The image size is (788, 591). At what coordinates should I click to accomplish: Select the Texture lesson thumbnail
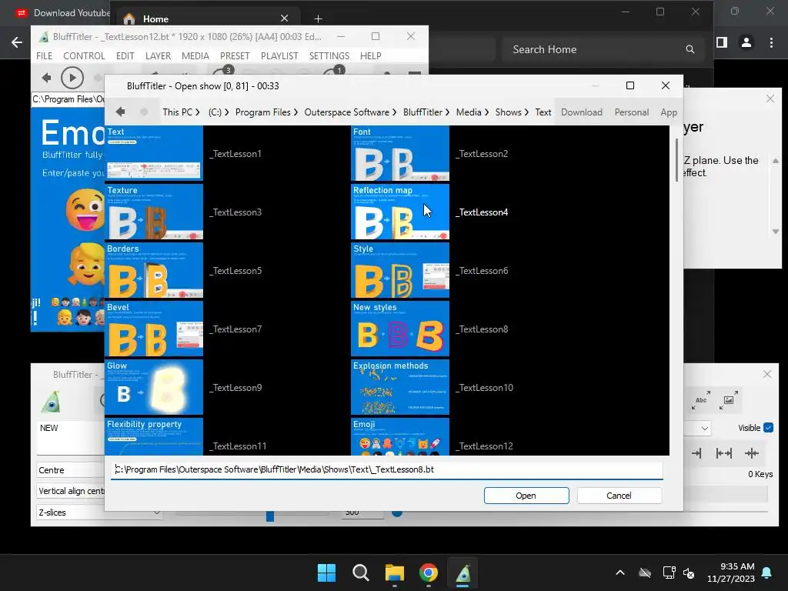pos(154,212)
